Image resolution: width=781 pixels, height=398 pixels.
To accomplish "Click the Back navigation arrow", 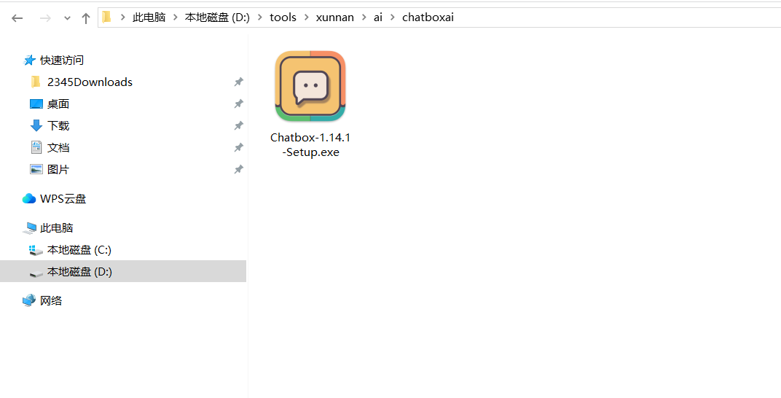I will pyautogui.click(x=17, y=18).
